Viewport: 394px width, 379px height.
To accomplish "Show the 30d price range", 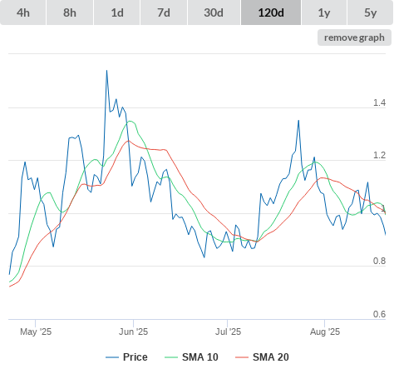I will [x=214, y=12].
